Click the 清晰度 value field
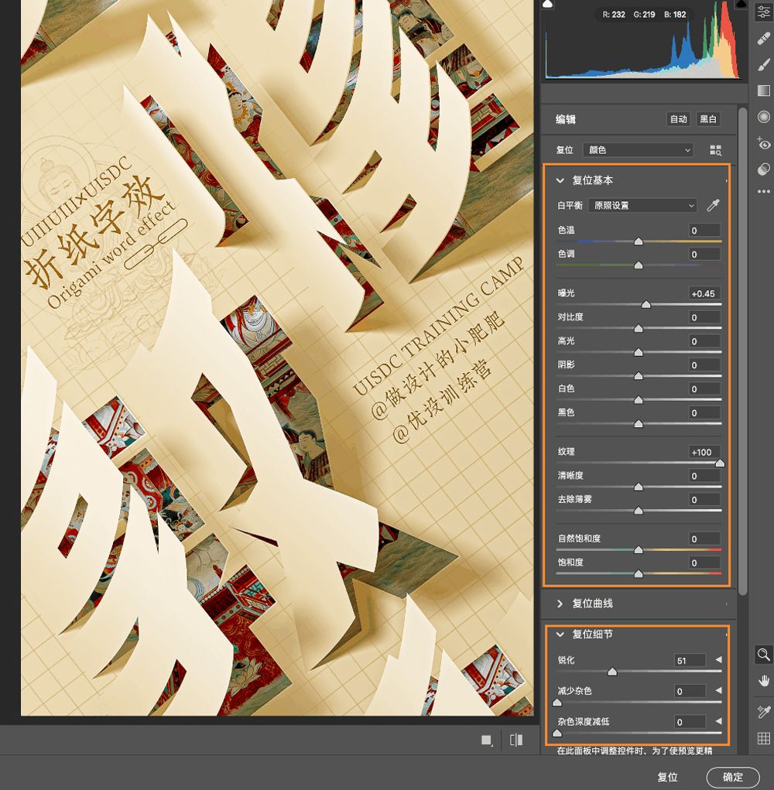This screenshot has height=790, width=774. coord(704,476)
